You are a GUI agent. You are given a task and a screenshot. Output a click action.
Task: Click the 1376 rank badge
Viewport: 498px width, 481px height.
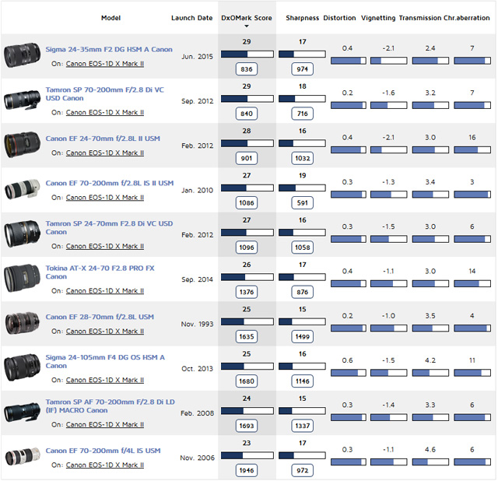247,292
